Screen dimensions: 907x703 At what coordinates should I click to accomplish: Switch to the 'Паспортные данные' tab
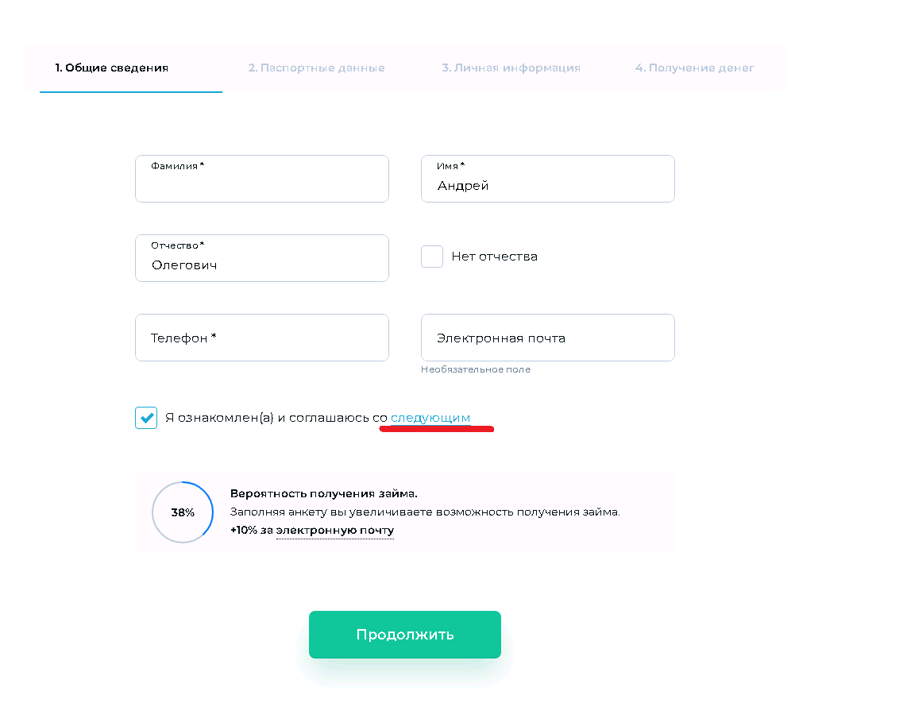(316, 68)
